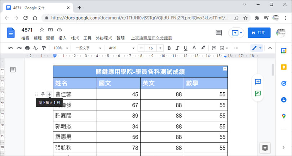Open Google Maps side panel
Viewport: 292px width, 156px height.
tap(283, 116)
